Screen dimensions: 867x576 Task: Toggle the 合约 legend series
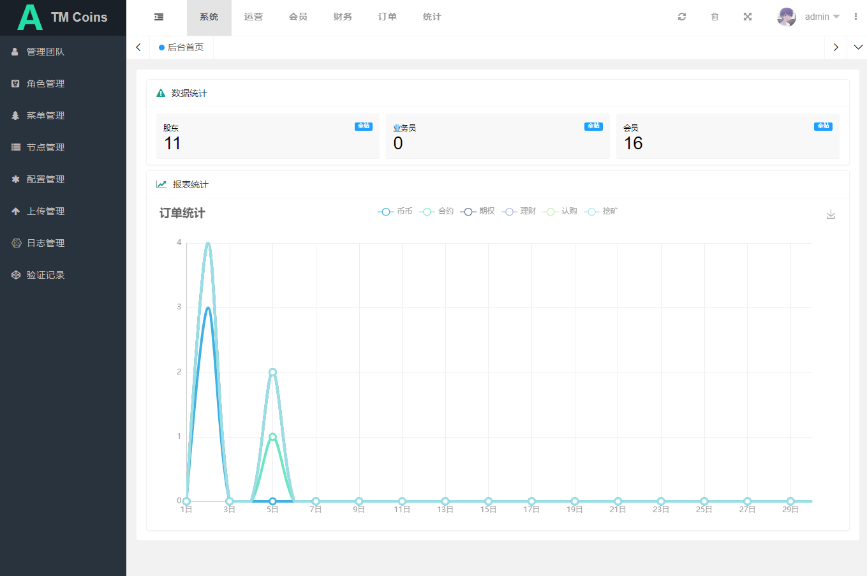click(437, 211)
